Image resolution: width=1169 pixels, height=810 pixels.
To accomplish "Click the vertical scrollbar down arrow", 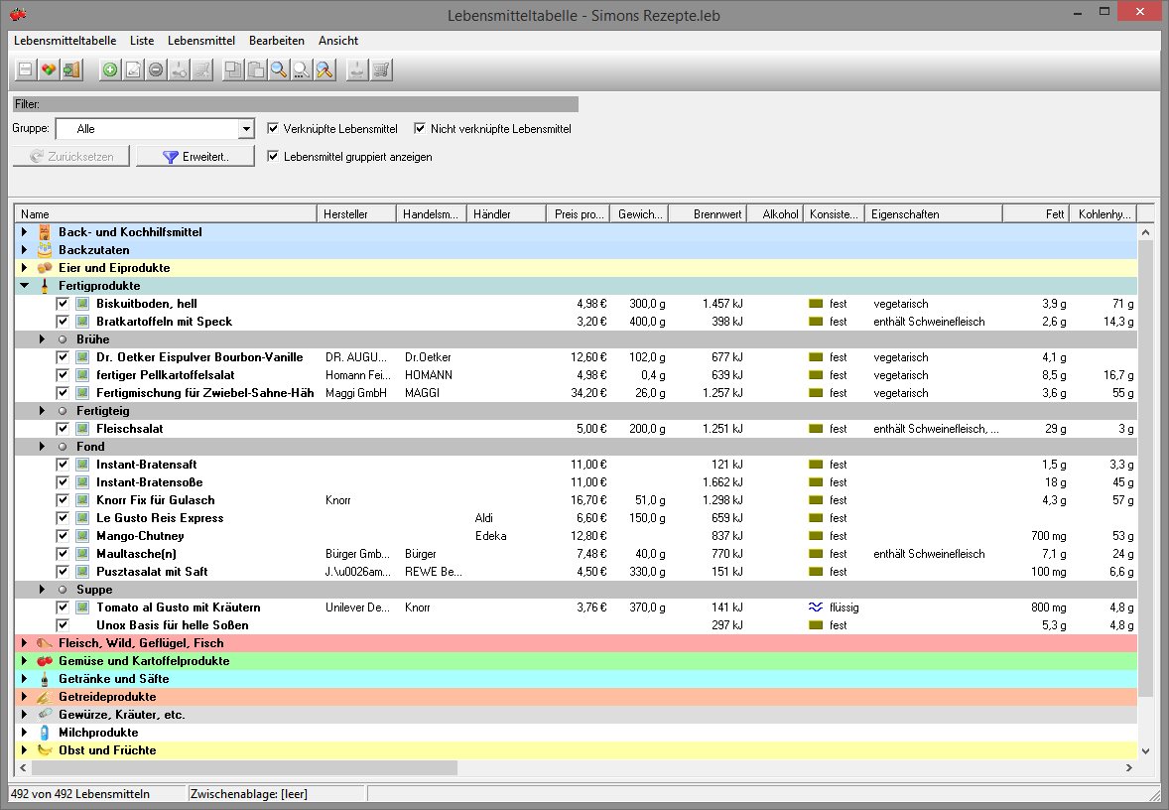I will (x=1146, y=751).
